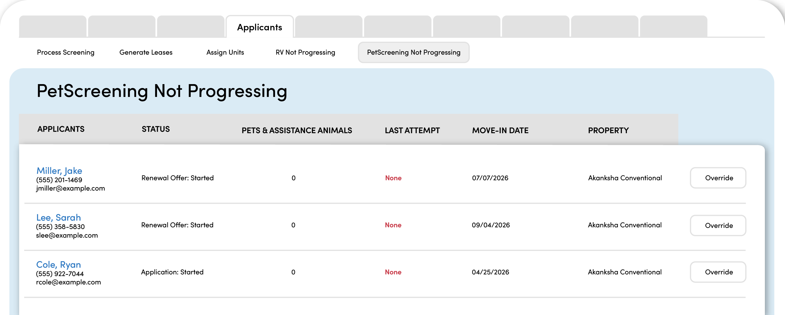The height and width of the screenshot is (315, 785).
Task: Open applicant Cole, Ryan profile link
Action: coord(58,264)
